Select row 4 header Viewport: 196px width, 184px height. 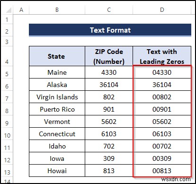coord(7,56)
